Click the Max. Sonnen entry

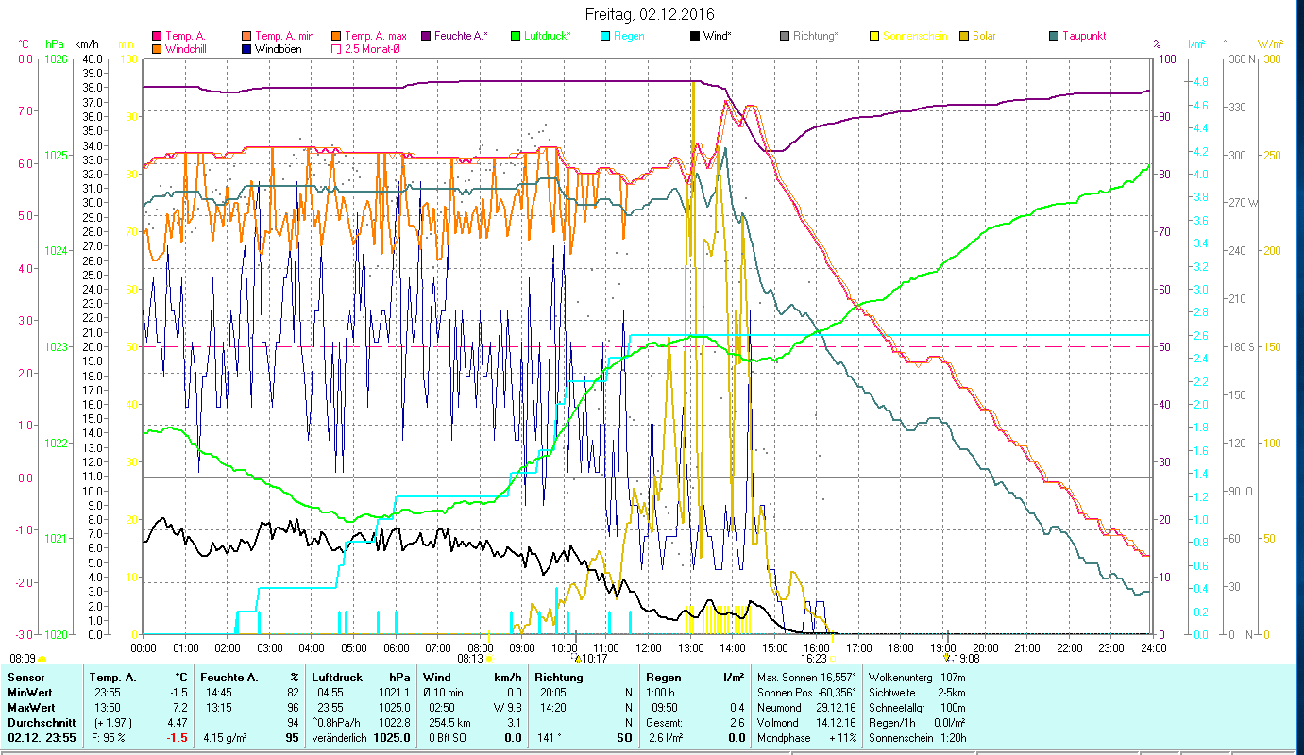[807, 678]
